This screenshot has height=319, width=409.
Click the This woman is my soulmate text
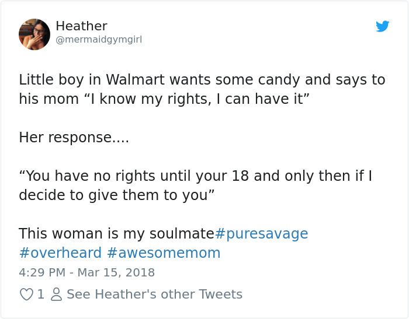(117, 234)
